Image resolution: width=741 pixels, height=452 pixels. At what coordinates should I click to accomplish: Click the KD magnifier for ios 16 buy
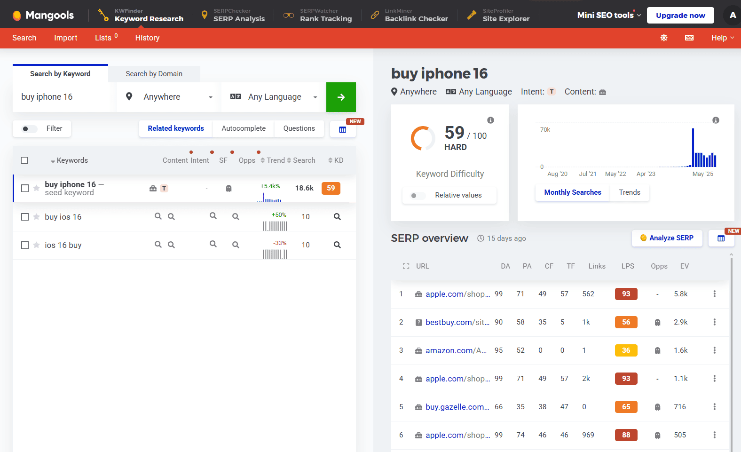(x=337, y=245)
